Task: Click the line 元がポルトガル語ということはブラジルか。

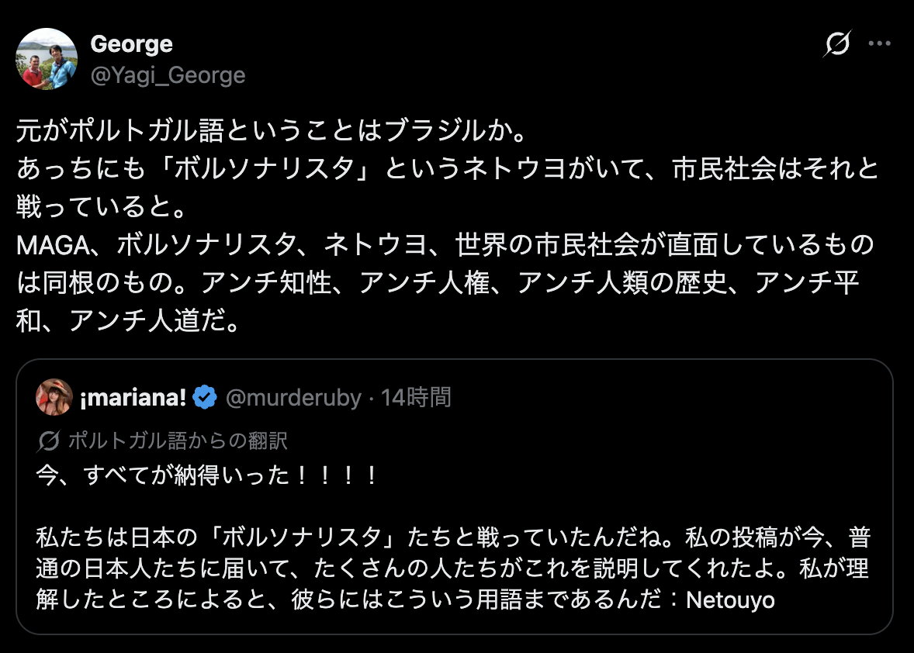Action: point(272,130)
